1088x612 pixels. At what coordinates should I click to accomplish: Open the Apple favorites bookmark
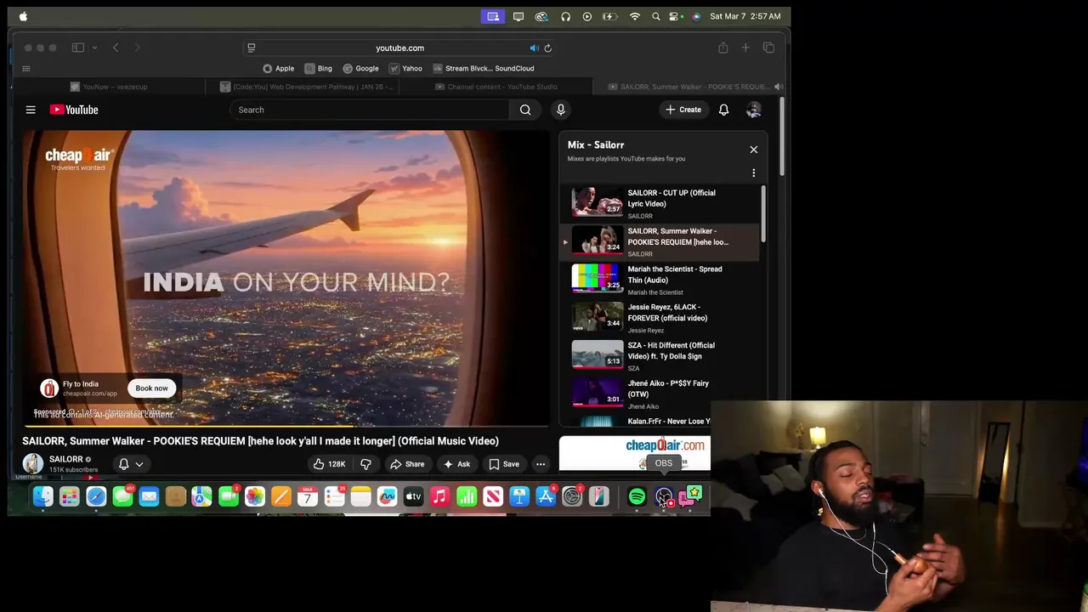279,69
